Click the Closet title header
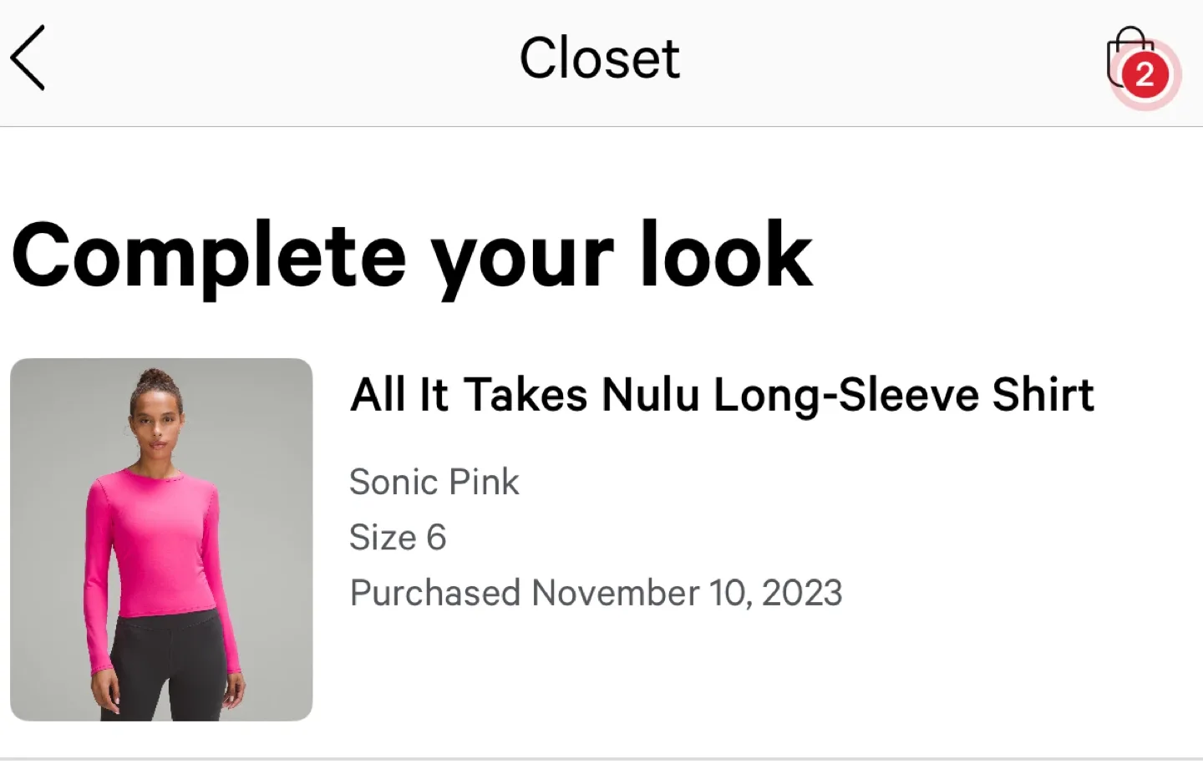This screenshot has height=764, width=1203. (x=600, y=57)
